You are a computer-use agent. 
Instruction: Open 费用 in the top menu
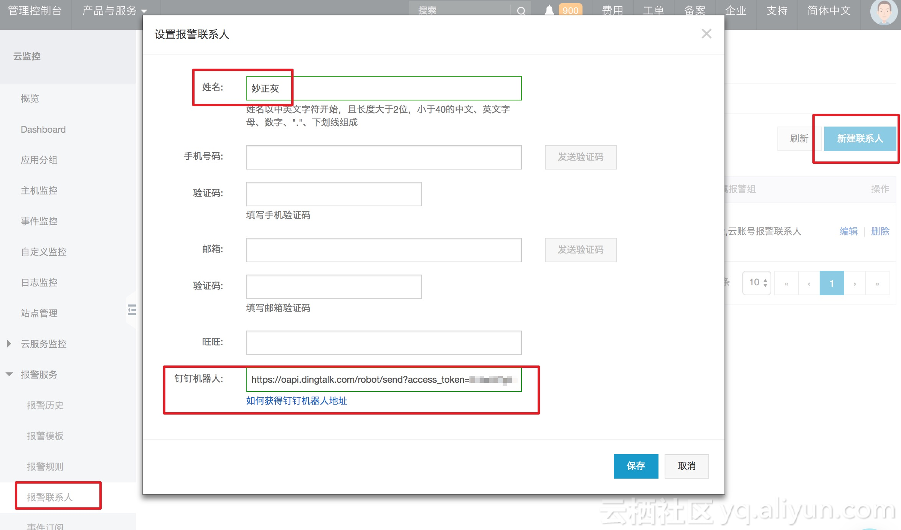[612, 11]
